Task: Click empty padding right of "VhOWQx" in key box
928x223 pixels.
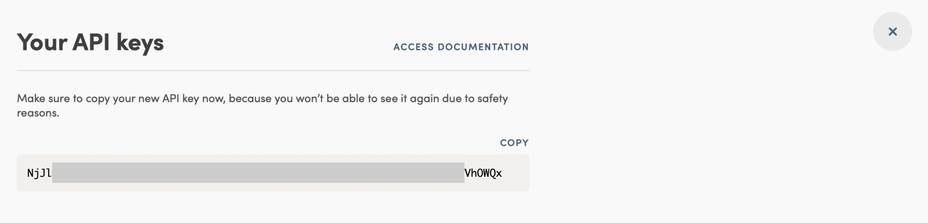Action: point(516,173)
